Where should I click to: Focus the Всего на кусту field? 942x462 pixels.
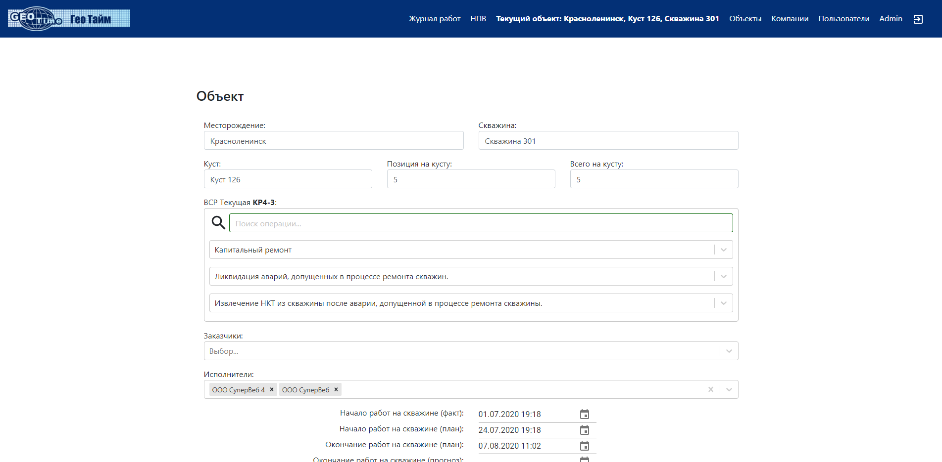tap(654, 179)
